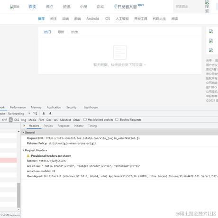Screen dimensions: 218x218
Task: Click the Request URL value text
Action: click(93, 138)
